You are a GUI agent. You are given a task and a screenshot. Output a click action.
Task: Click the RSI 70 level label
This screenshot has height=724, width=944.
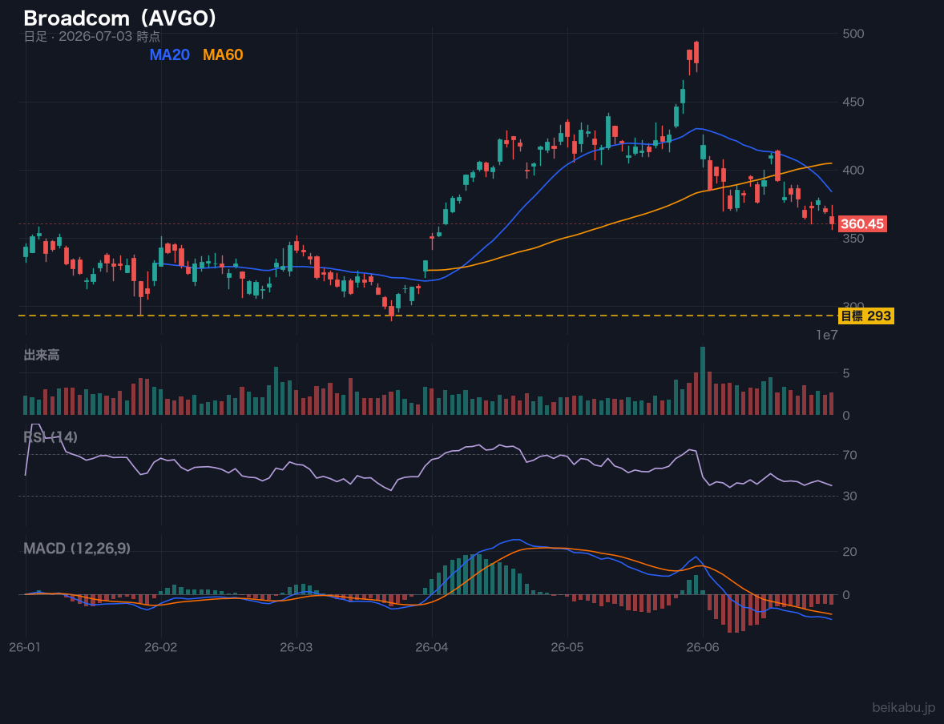coord(849,455)
